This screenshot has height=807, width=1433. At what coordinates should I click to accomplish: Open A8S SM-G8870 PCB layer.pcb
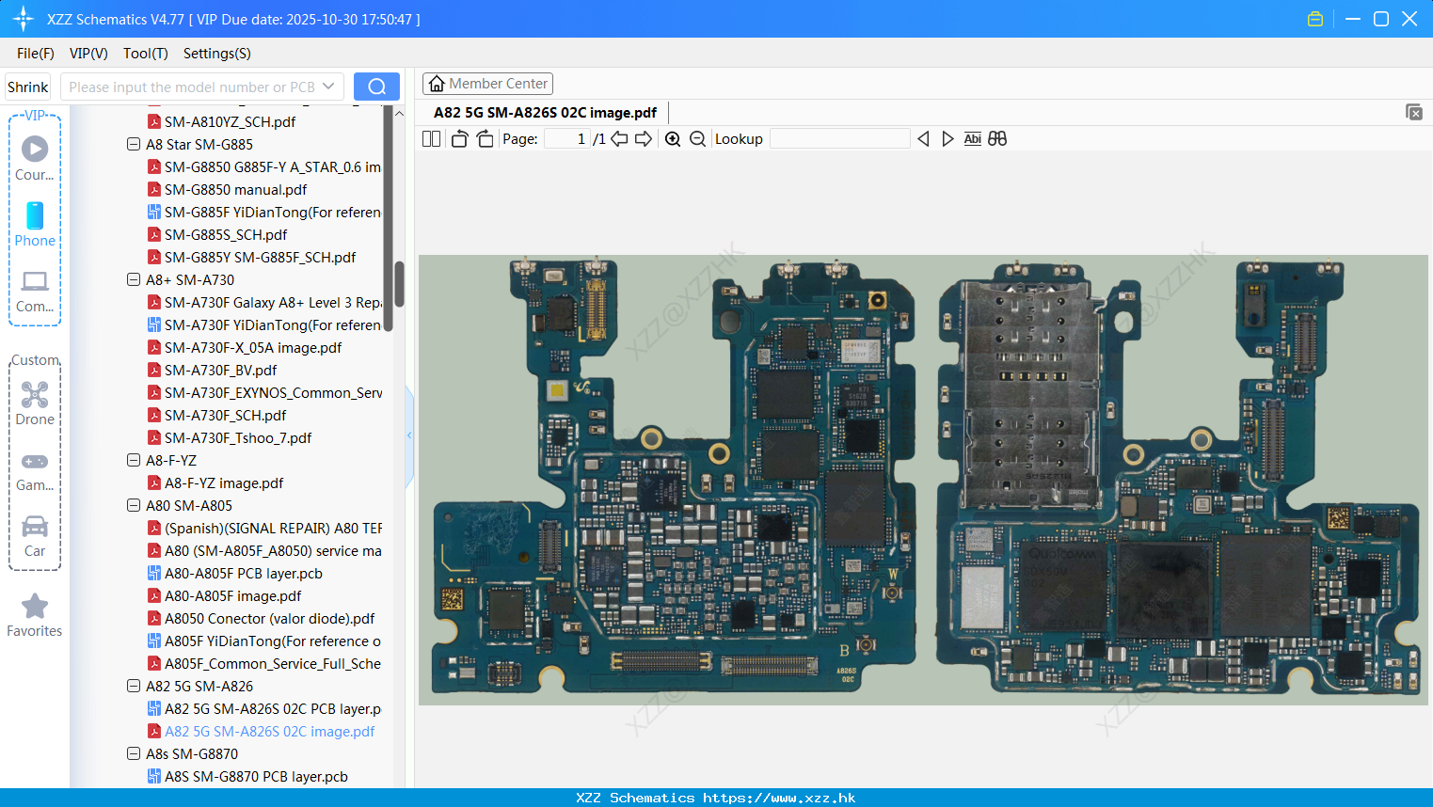point(256,776)
